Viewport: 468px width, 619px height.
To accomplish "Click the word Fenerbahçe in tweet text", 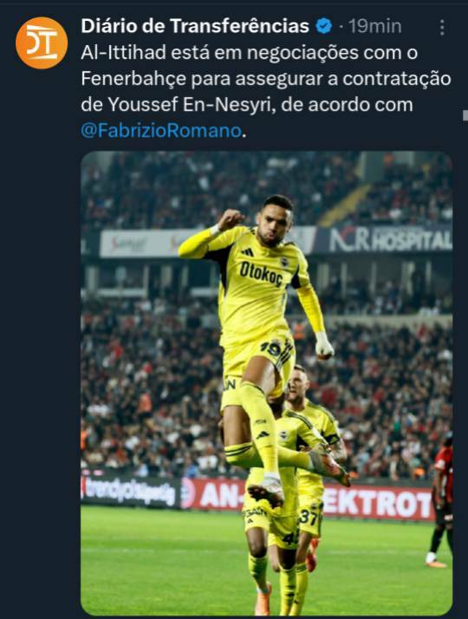I will click(133, 79).
